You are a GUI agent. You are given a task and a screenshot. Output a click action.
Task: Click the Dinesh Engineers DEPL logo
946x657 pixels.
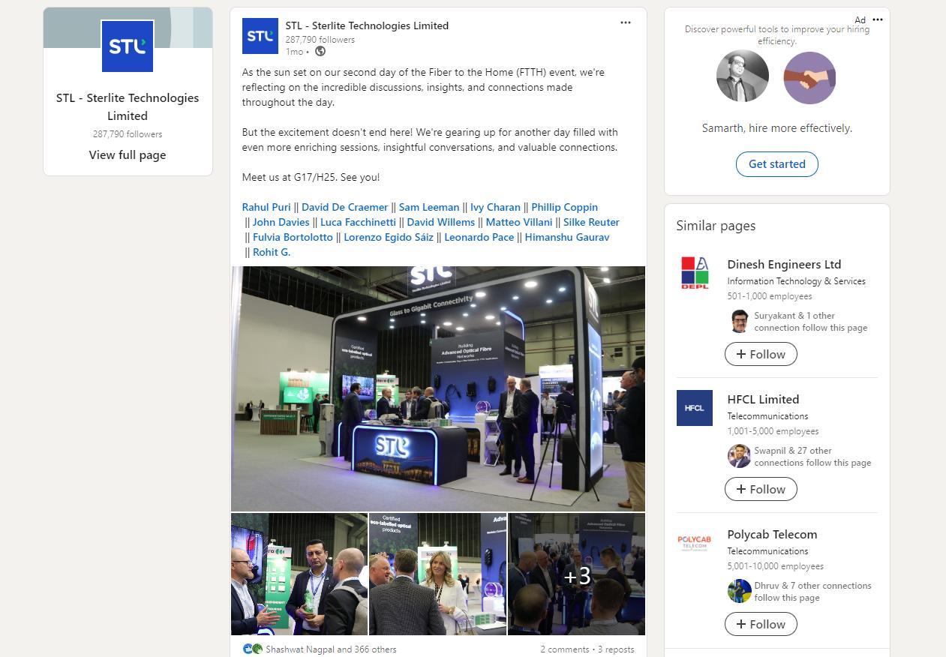(695, 273)
